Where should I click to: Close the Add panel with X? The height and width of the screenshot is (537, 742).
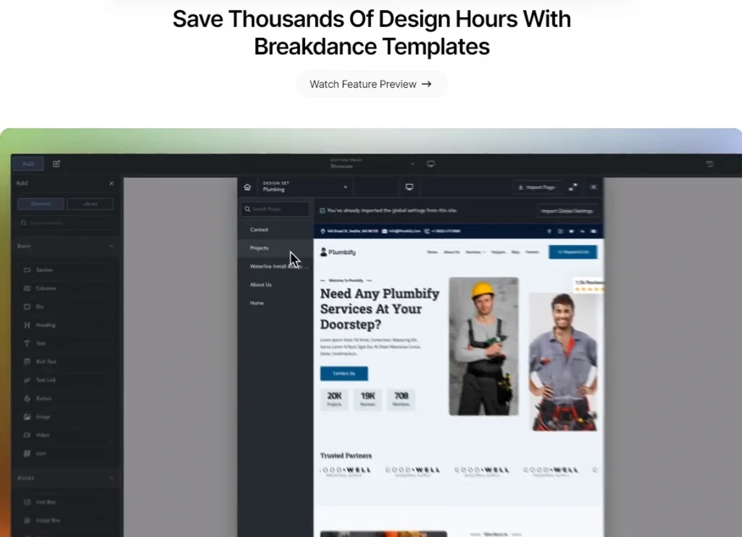click(111, 183)
